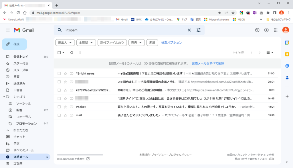Screen dimensions: 293x168
Task: Star the Bright news message
Action: 66,73
